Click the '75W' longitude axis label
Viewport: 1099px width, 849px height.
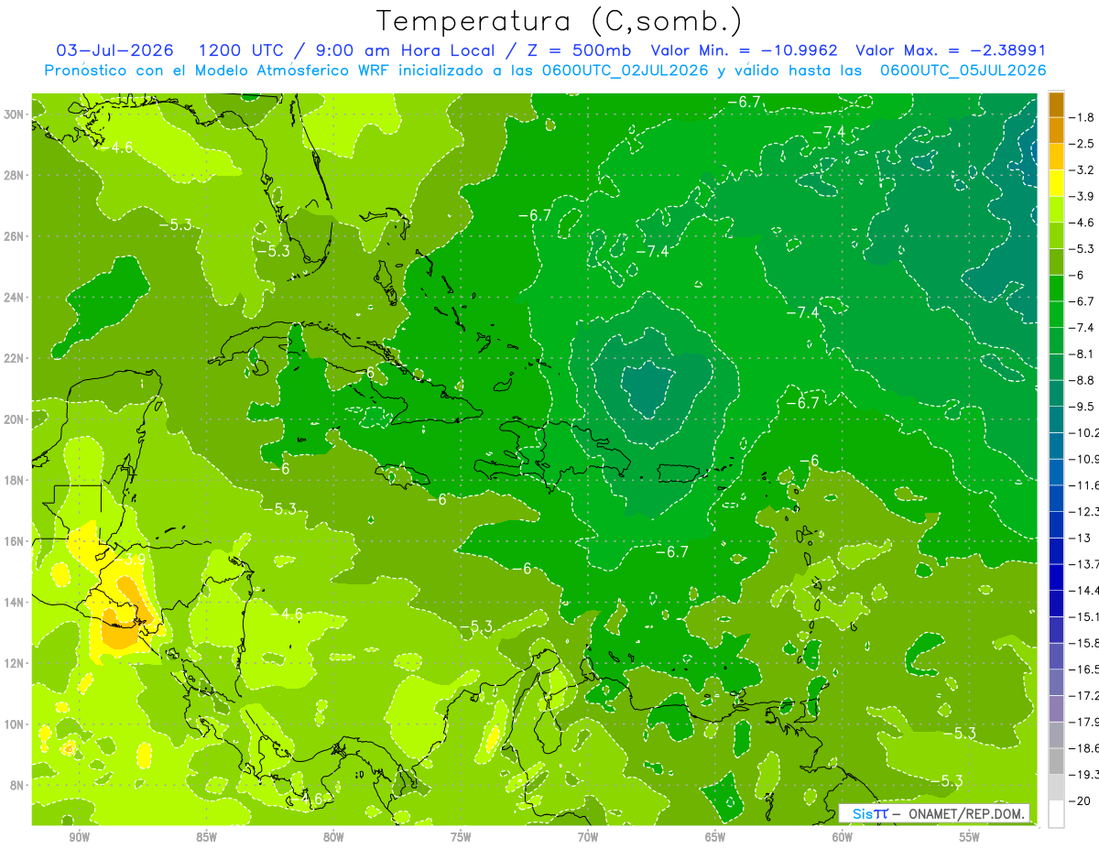click(x=461, y=837)
